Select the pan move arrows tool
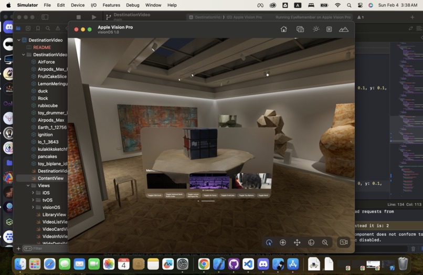 click(297, 242)
